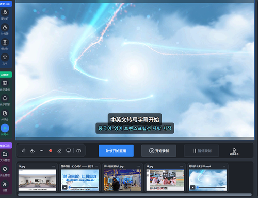Open the countdown hourglass (倒计时) tool
Image resolution: width=258 pixels, height=198 pixels.
(x=5, y=42)
